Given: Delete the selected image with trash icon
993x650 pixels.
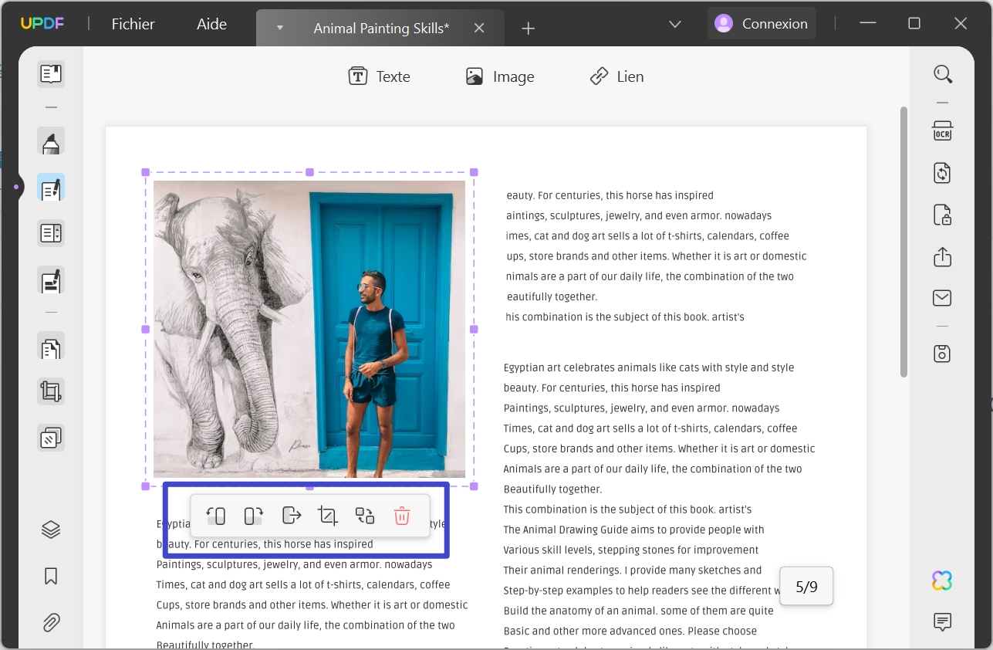Looking at the screenshot, I should tap(402, 516).
